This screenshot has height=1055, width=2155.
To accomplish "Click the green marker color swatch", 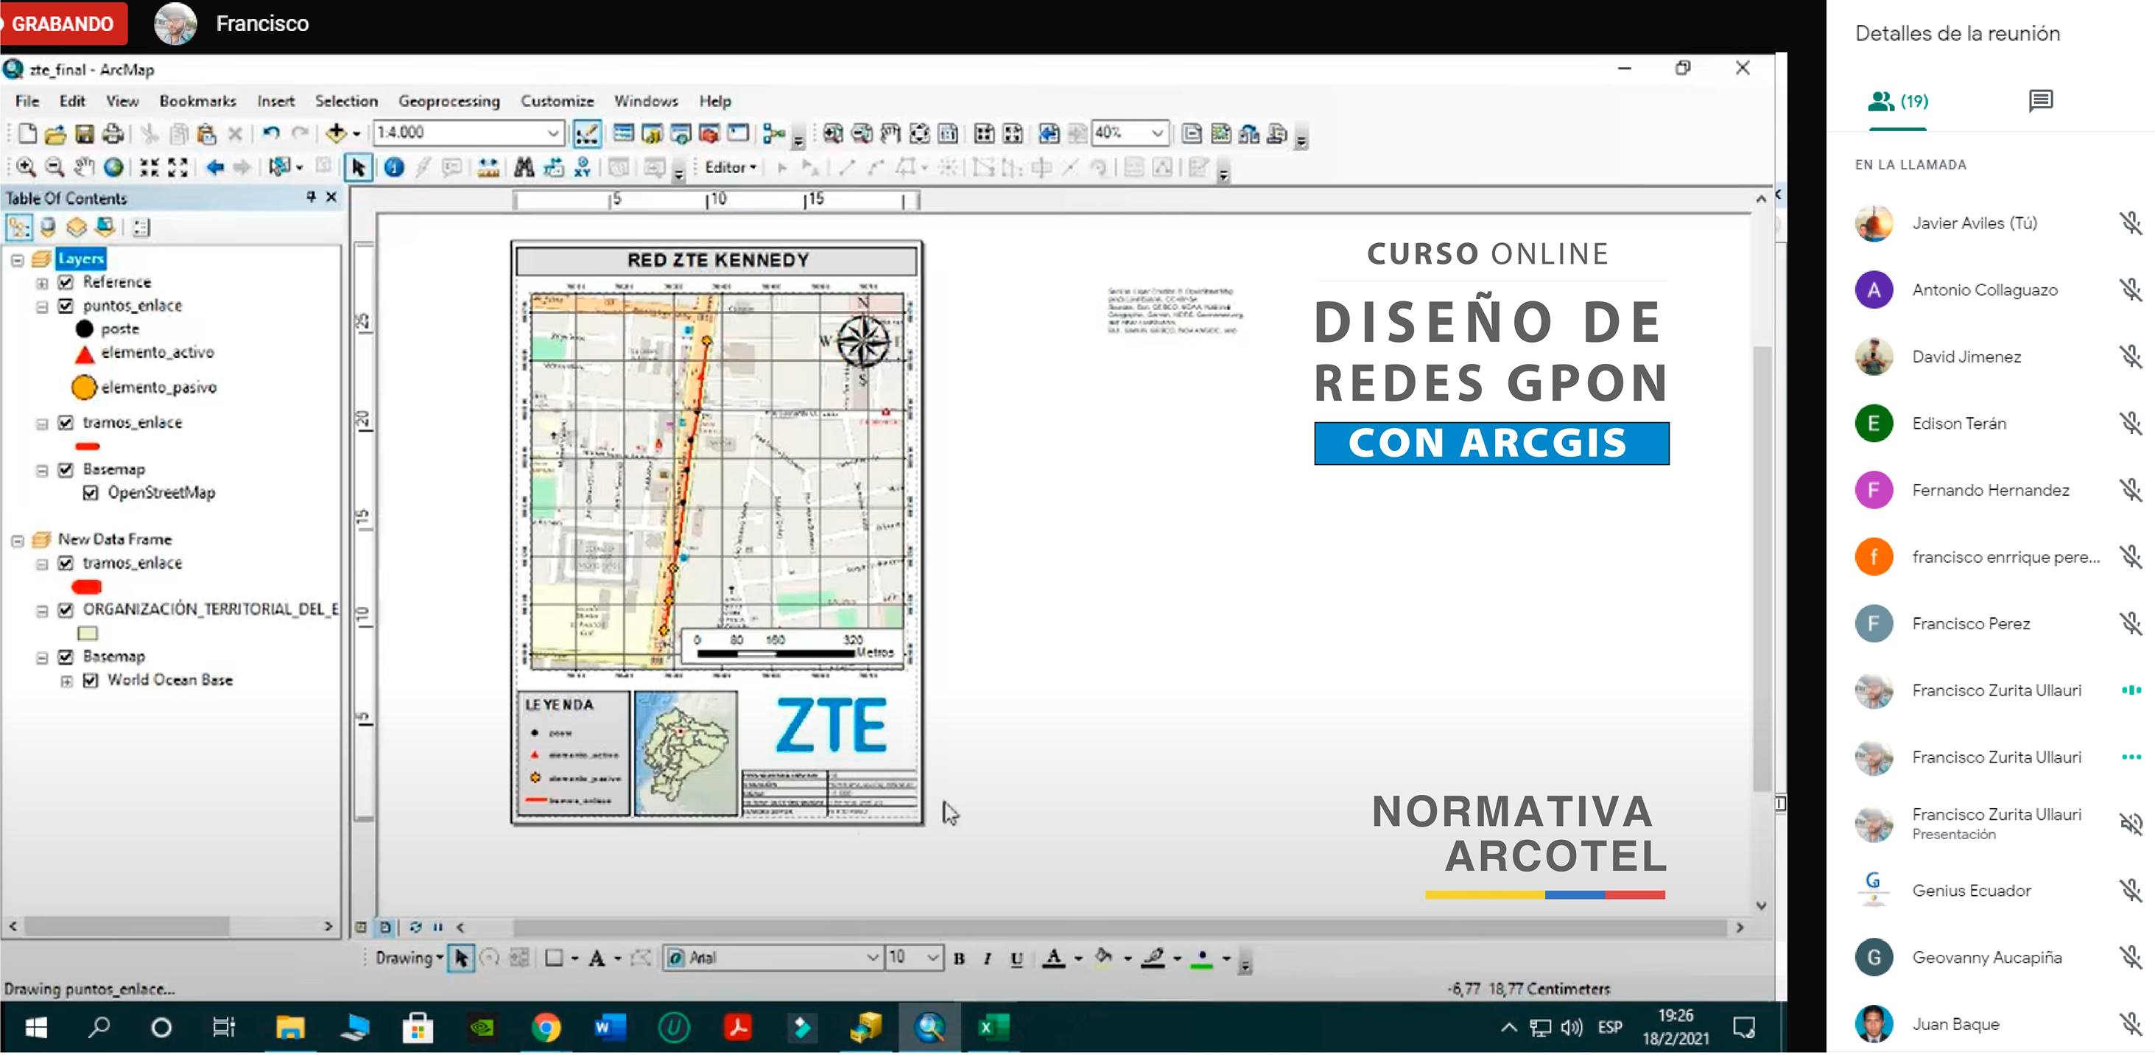I will point(1202,960).
